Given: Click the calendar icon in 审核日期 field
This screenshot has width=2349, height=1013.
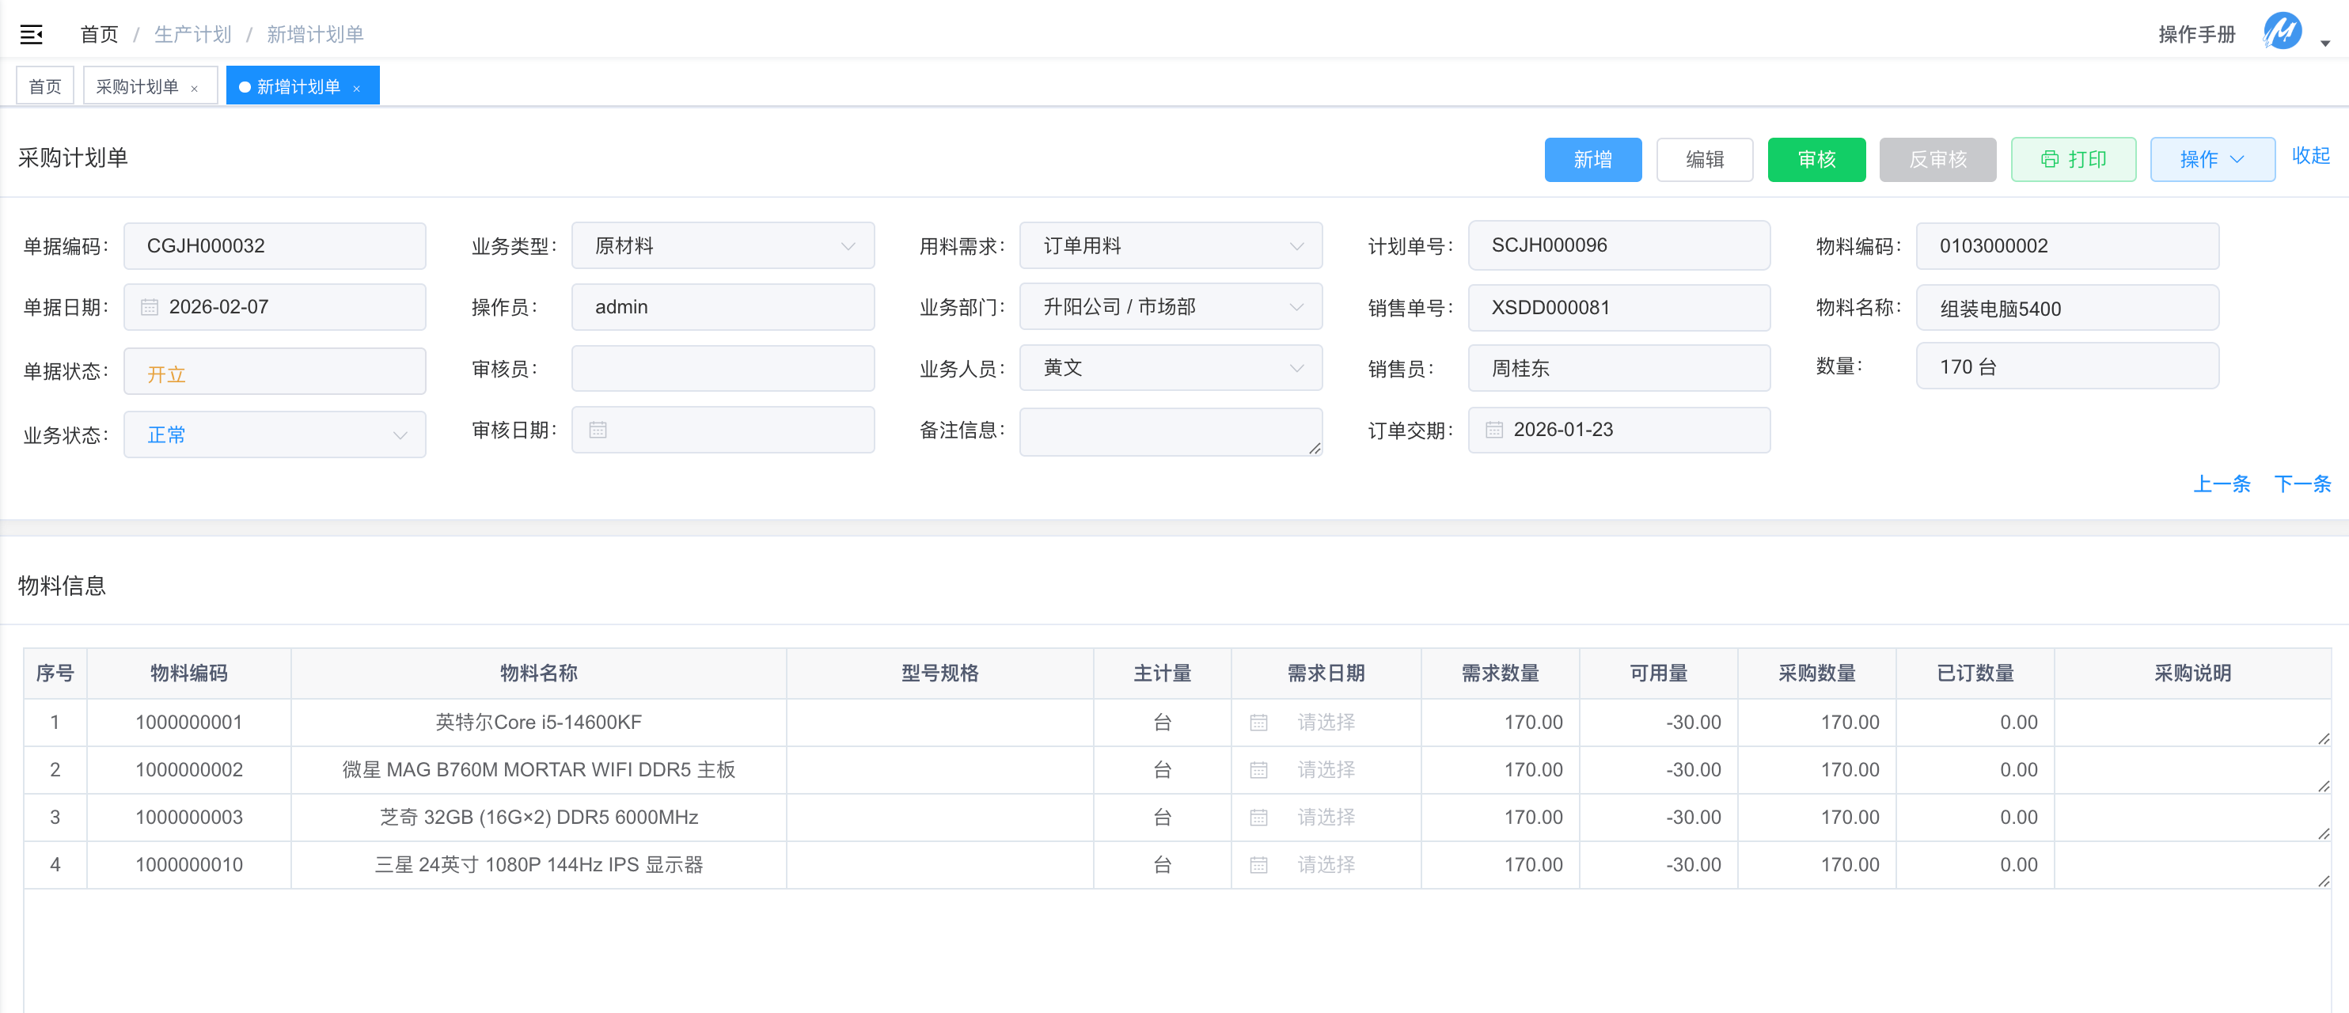Looking at the screenshot, I should (598, 430).
